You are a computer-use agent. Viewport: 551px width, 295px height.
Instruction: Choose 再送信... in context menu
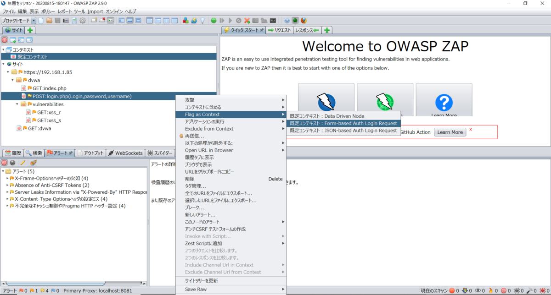pos(231,136)
